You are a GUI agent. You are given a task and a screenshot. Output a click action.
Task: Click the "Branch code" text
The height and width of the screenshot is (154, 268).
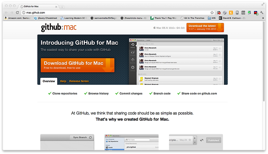pos(162,94)
